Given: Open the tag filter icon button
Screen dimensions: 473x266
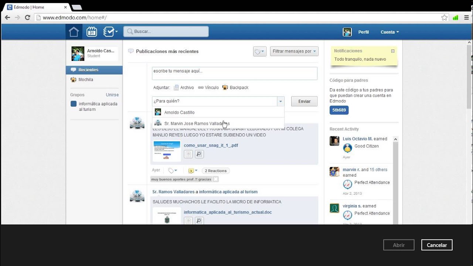Looking at the screenshot, I should pyautogui.click(x=259, y=51).
